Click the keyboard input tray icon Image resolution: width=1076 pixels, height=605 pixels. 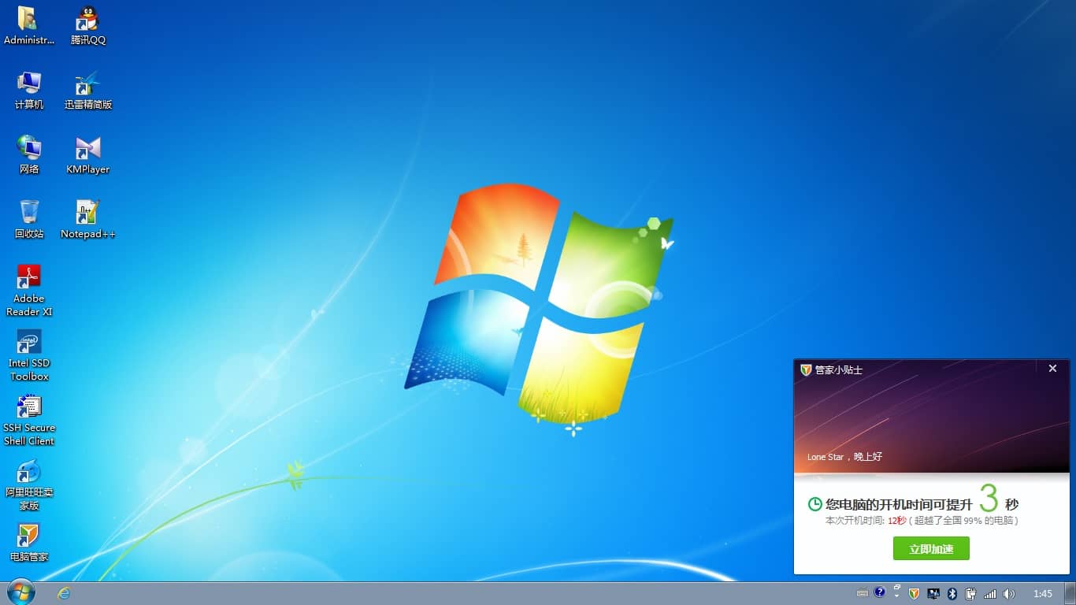[x=863, y=593]
